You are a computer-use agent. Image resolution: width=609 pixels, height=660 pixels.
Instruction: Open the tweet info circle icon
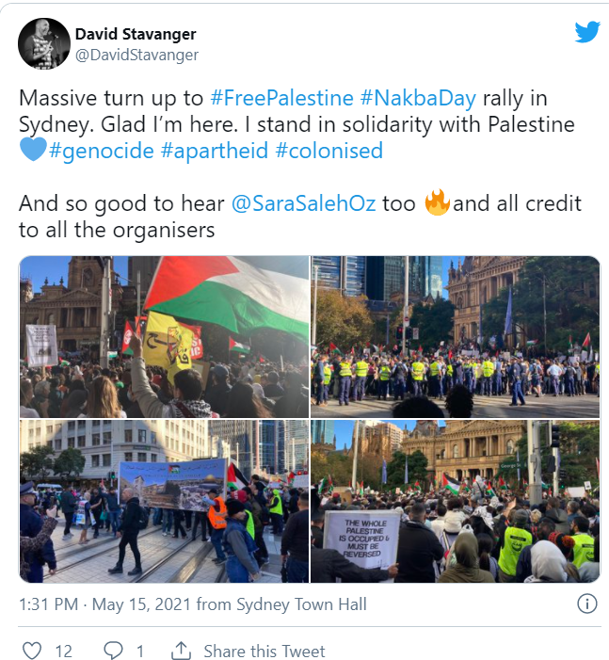586,604
